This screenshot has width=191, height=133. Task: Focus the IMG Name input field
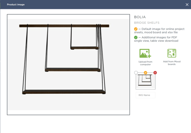point(145,95)
